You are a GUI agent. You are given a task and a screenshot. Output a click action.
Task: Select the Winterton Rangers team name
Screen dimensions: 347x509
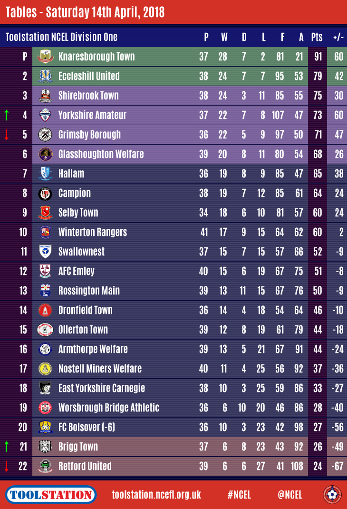click(x=93, y=232)
